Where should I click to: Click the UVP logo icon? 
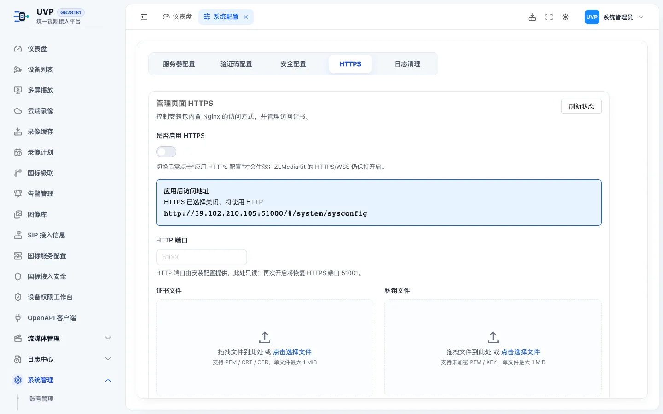pos(21,17)
